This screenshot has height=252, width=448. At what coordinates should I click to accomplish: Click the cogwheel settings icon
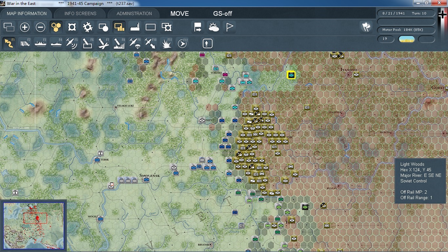[88, 27]
